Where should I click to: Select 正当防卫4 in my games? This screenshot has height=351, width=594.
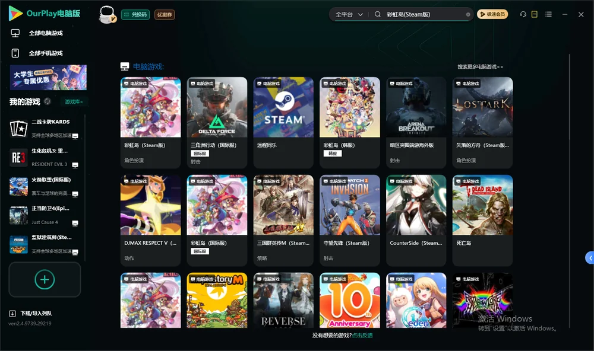tap(45, 215)
